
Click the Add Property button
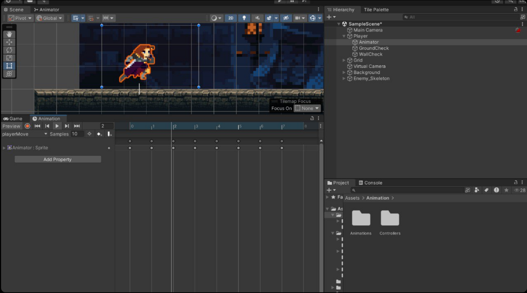point(58,159)
